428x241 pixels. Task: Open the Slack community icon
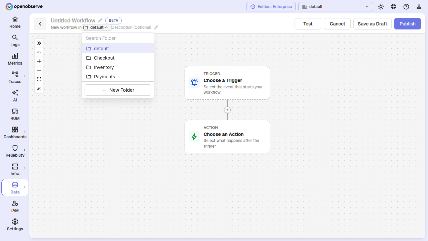(393, 7)
